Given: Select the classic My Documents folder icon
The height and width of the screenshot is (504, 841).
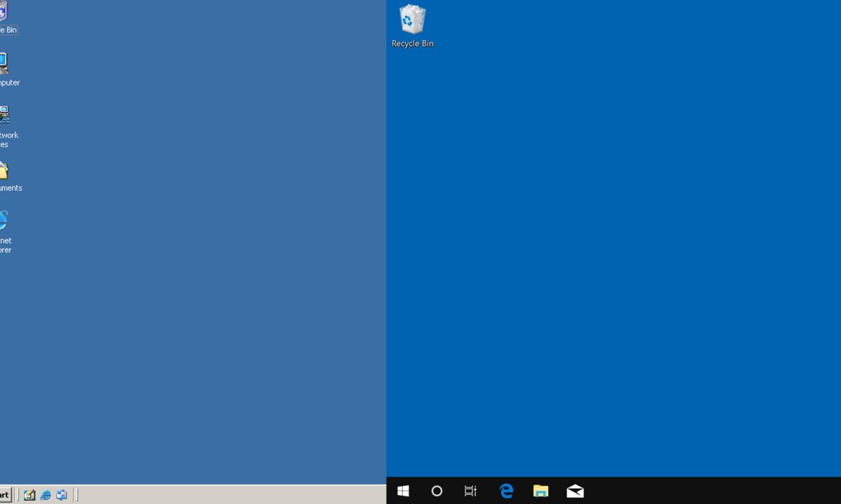Looking at the screenshot, I should coord(4,170).
